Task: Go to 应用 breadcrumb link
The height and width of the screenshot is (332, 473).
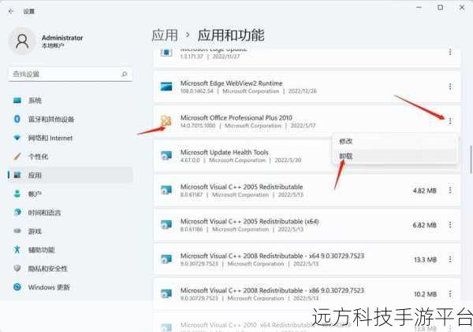Action: [165, 35]
